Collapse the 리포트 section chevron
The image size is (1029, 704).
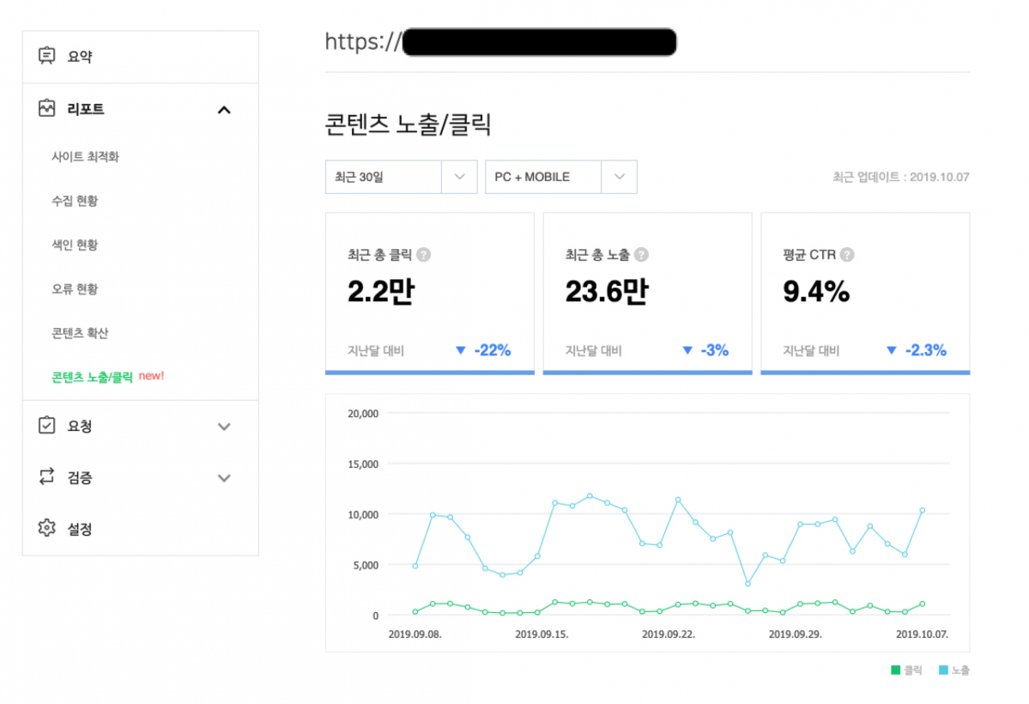click(x=224, y=110)
